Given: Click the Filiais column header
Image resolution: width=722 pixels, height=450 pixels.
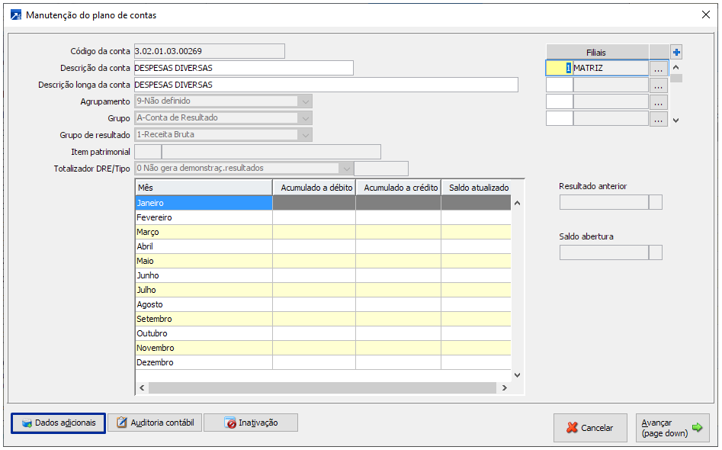Looking at the screenshot, I should click(597, 53).
